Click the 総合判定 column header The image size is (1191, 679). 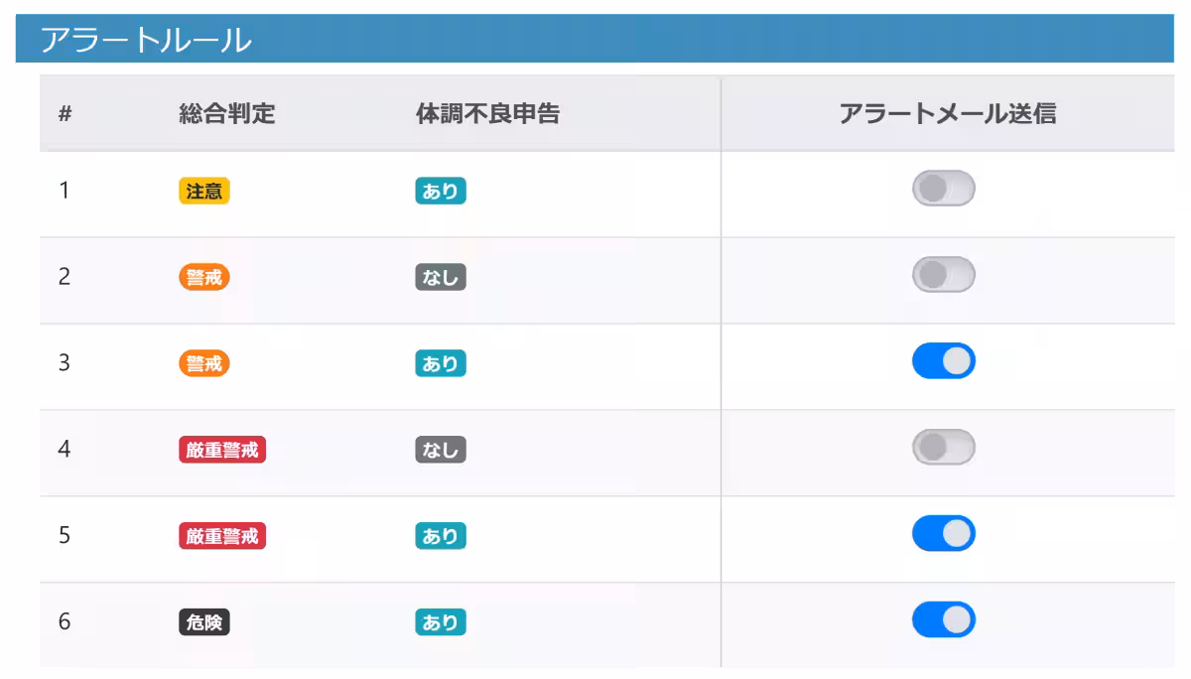(x=224, y=114)
